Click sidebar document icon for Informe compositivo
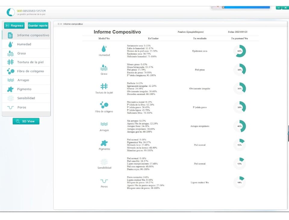 [x=10, y=35]
